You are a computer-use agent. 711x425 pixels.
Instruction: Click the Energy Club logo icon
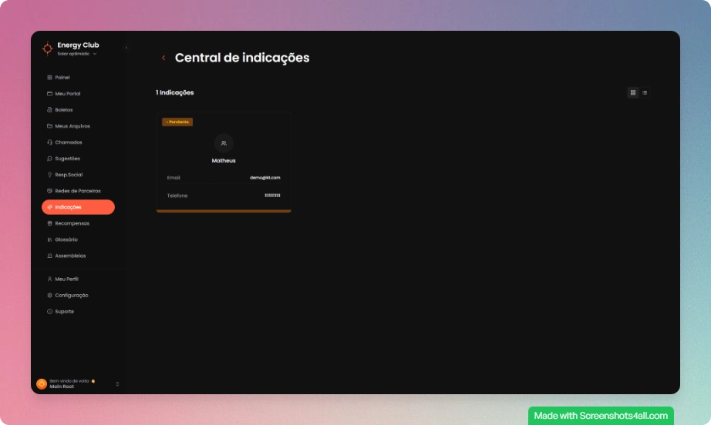click(x=47, y=48)
